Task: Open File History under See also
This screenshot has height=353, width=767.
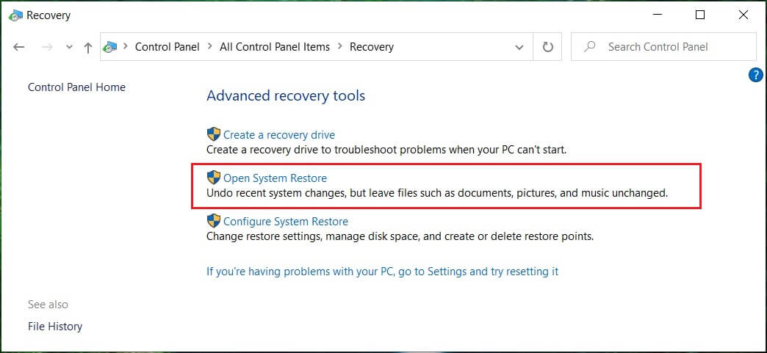Action: click(x=55, y=327)
